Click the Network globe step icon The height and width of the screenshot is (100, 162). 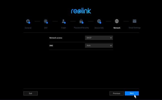pos(117,21)
